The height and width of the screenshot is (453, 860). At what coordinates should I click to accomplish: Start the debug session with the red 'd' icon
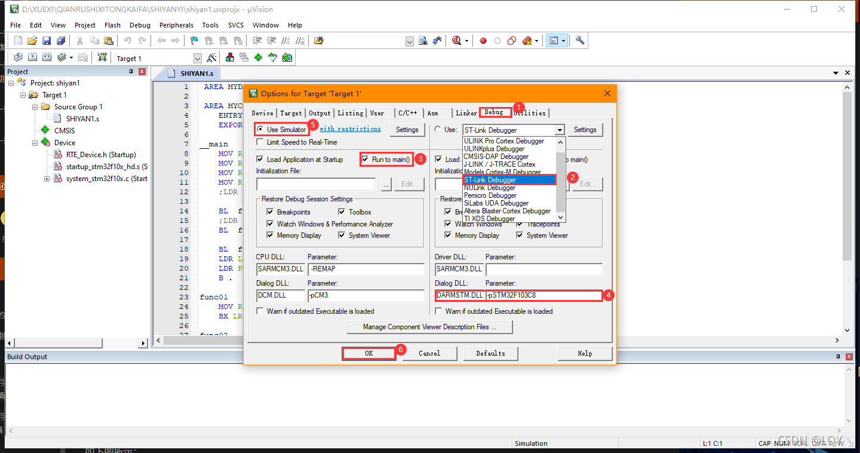tap(457, 41)
